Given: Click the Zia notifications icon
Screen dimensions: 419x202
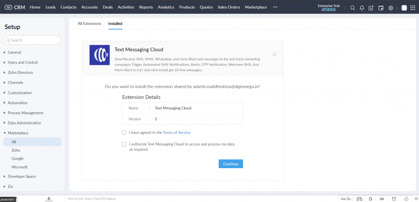Looking at the screenshot, I should click(x=382, y=199).
